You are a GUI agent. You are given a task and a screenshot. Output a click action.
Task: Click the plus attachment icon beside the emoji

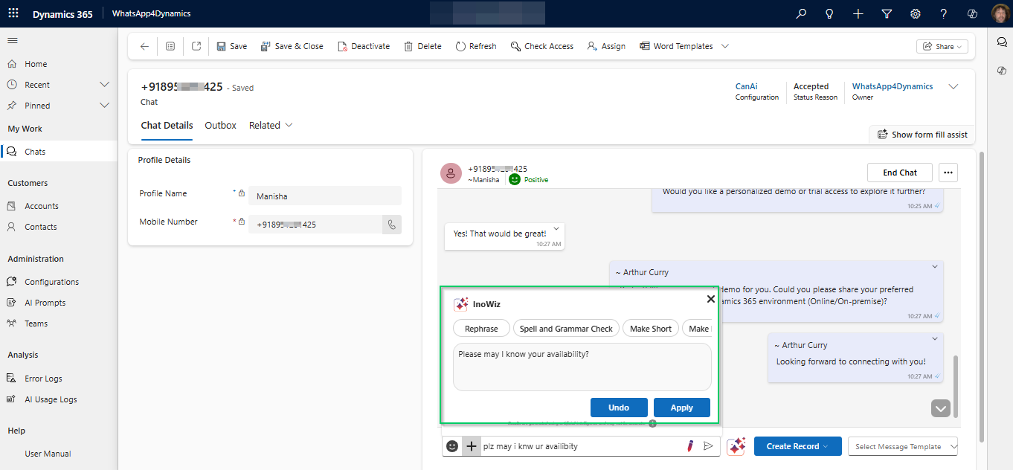[x=472, y=446]
